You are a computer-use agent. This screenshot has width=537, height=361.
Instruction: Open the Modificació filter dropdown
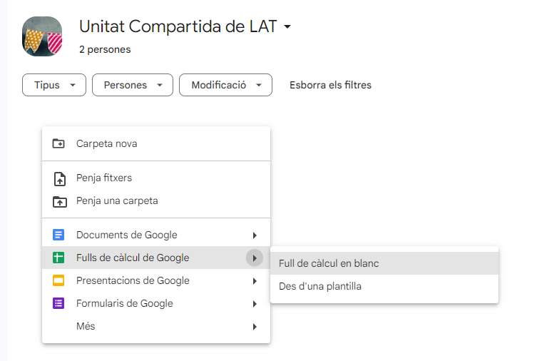[x=225, y=85]
